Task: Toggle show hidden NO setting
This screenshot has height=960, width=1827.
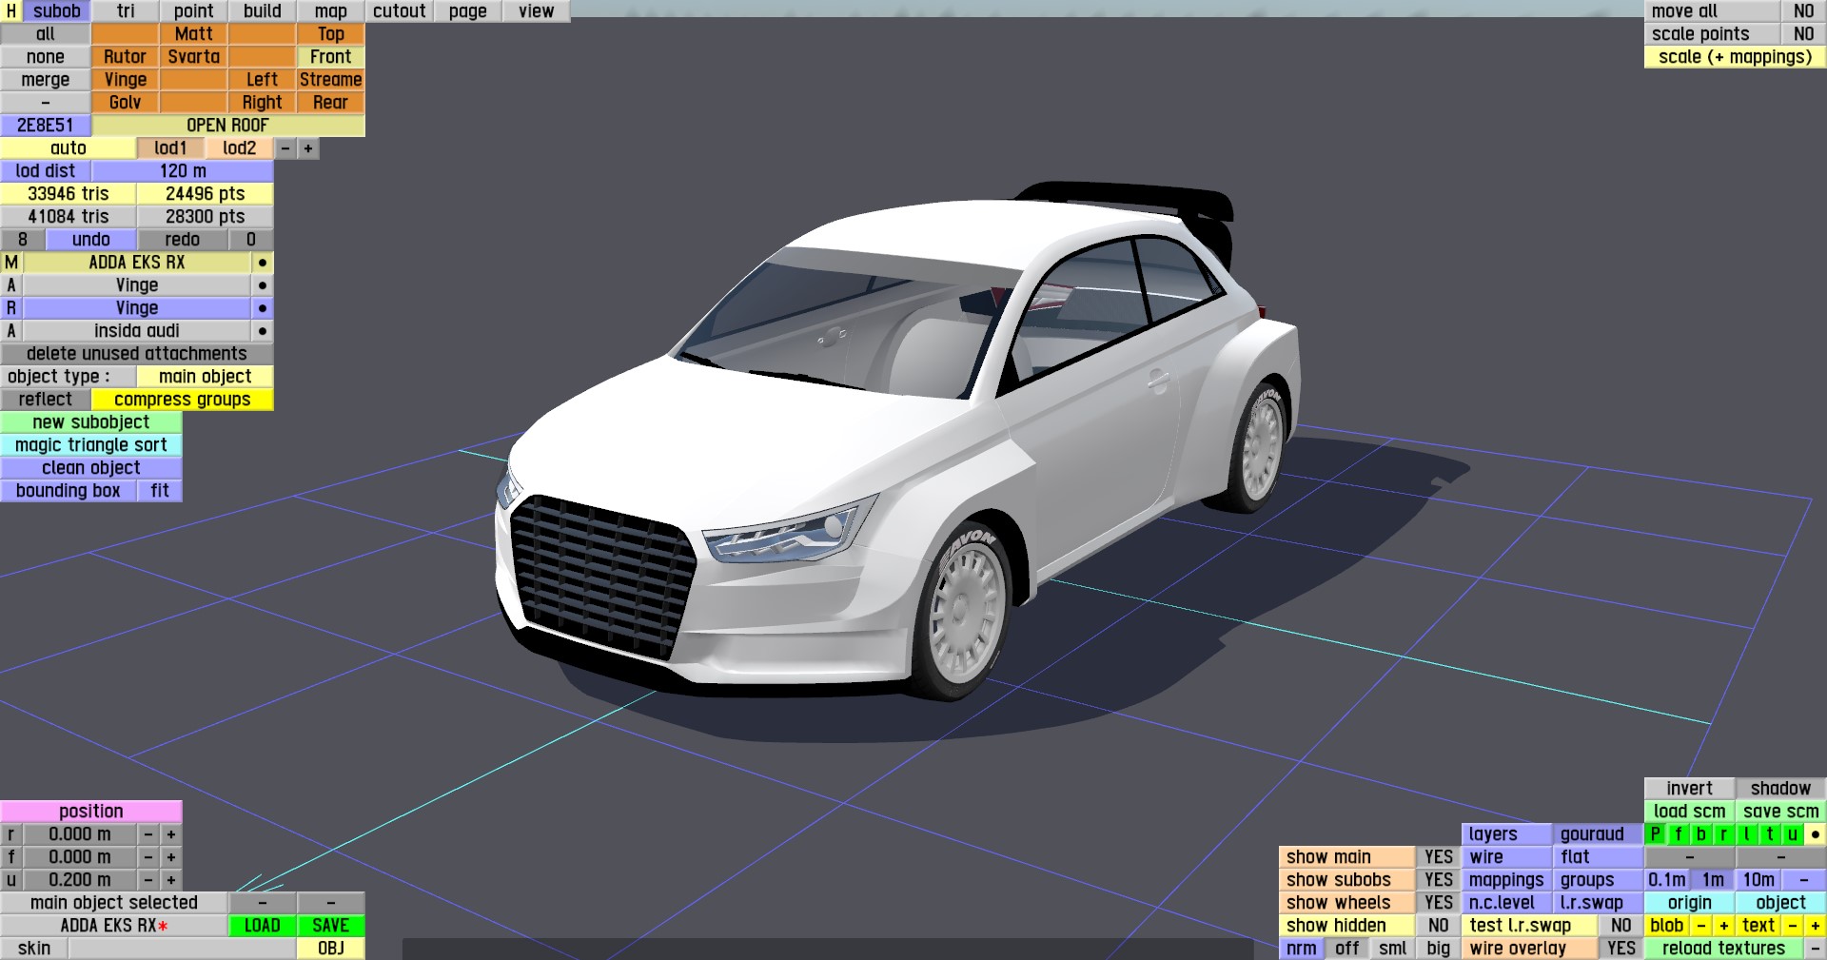Action: click(1439, 925)
